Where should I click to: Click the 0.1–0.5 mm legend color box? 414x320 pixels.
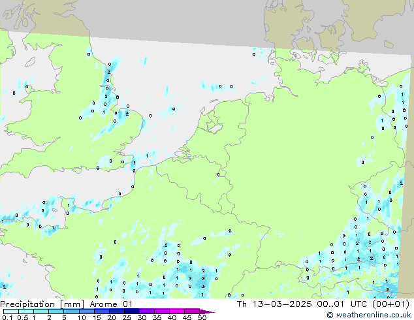(x=11, y=312)
